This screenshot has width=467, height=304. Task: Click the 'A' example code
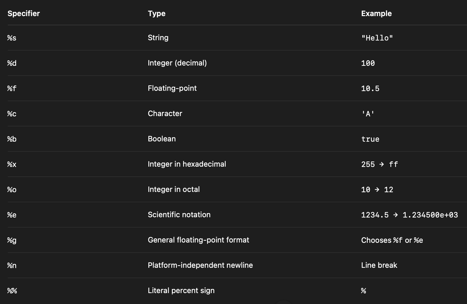tap(368, 114)
